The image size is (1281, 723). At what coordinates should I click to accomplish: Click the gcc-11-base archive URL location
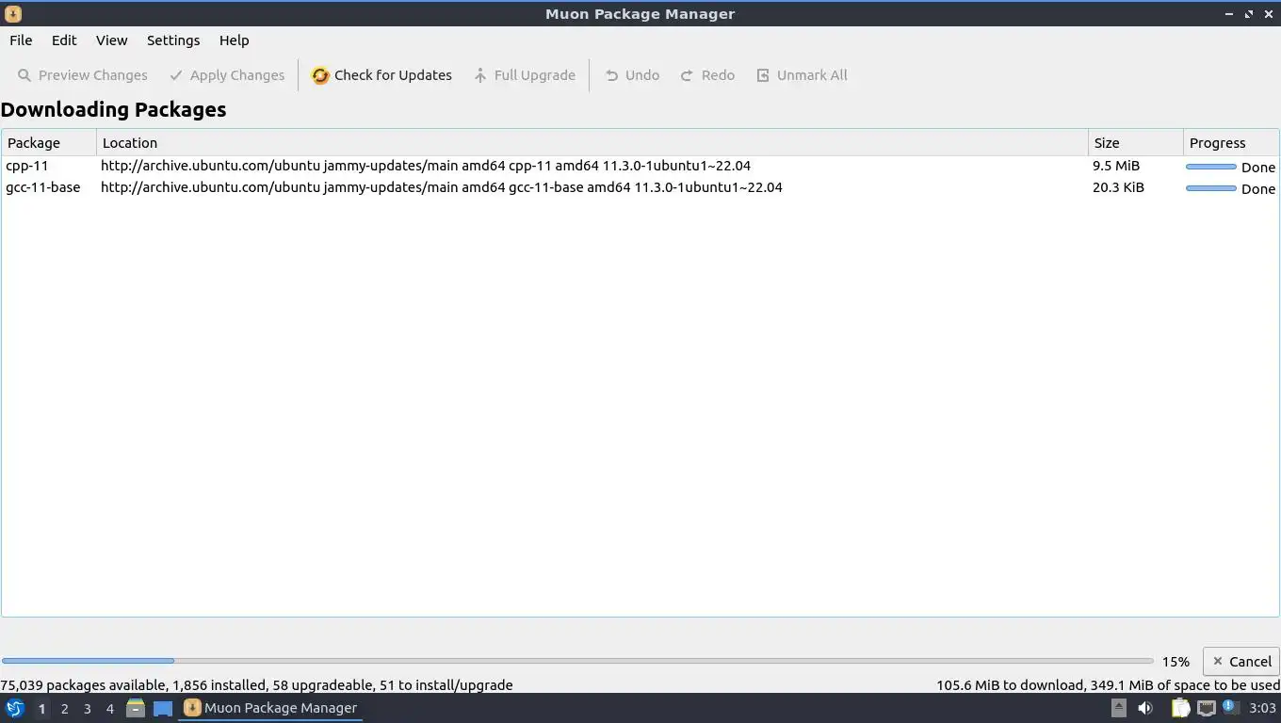tap(442, 187)
